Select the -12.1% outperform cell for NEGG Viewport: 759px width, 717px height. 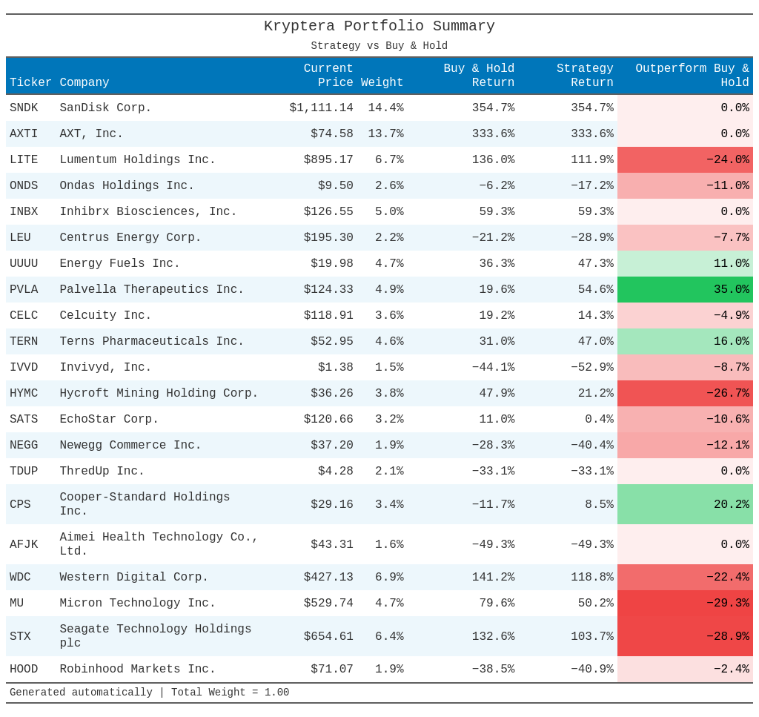[685, 445]
